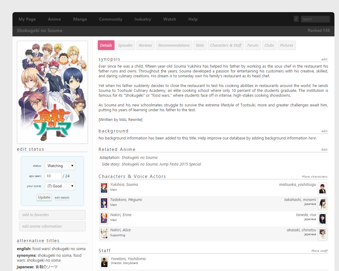Image resolution: width=339 pixels, height=271 pixels.
Task: Open Nakiri, Erina character thumbnail
Action: pyautogui.click(x=104, y=218)
